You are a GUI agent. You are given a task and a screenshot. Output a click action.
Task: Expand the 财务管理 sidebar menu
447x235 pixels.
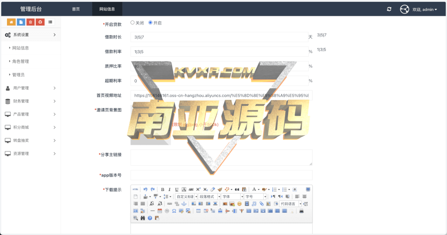(x=30, y=101)
